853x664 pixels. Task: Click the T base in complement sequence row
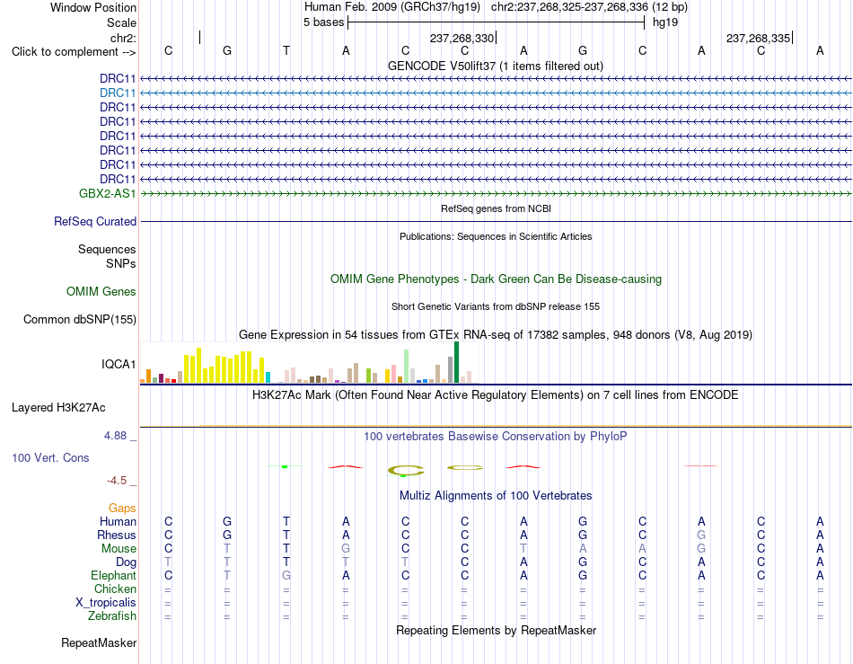286,50
